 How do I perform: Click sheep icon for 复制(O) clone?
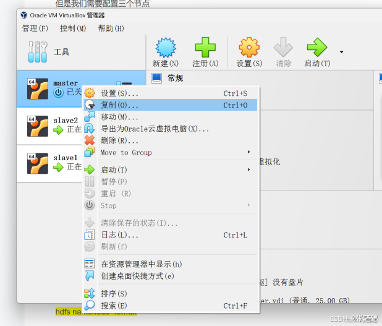(x=90, y=105)
